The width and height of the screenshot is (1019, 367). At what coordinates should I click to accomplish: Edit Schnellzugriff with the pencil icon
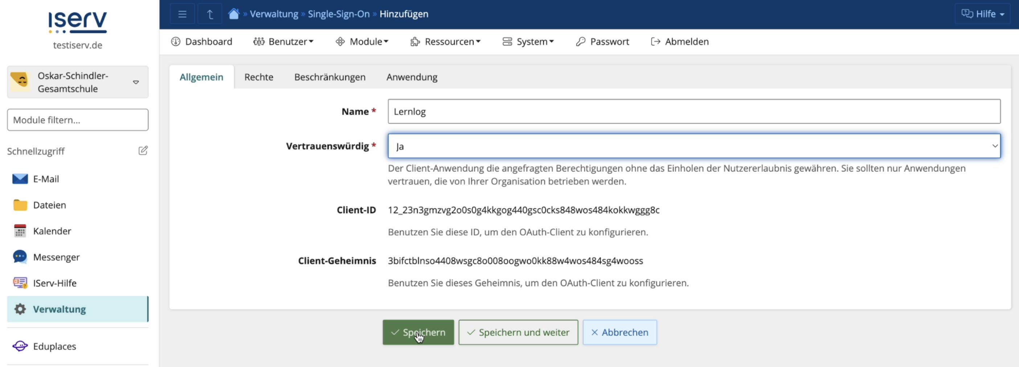pos(143,150)
